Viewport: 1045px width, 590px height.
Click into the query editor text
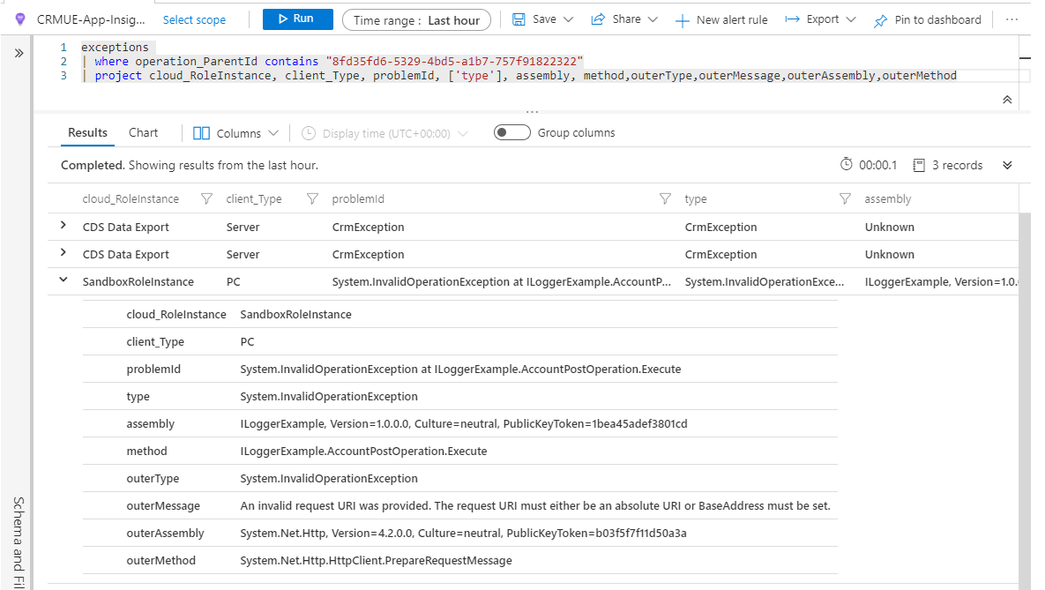click(x=529, y=62)
